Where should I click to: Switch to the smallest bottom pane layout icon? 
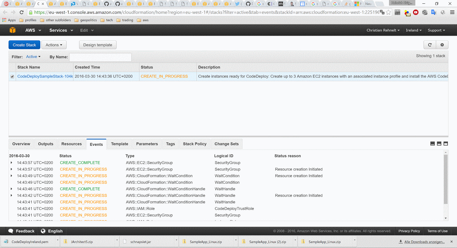coord(432,144)
